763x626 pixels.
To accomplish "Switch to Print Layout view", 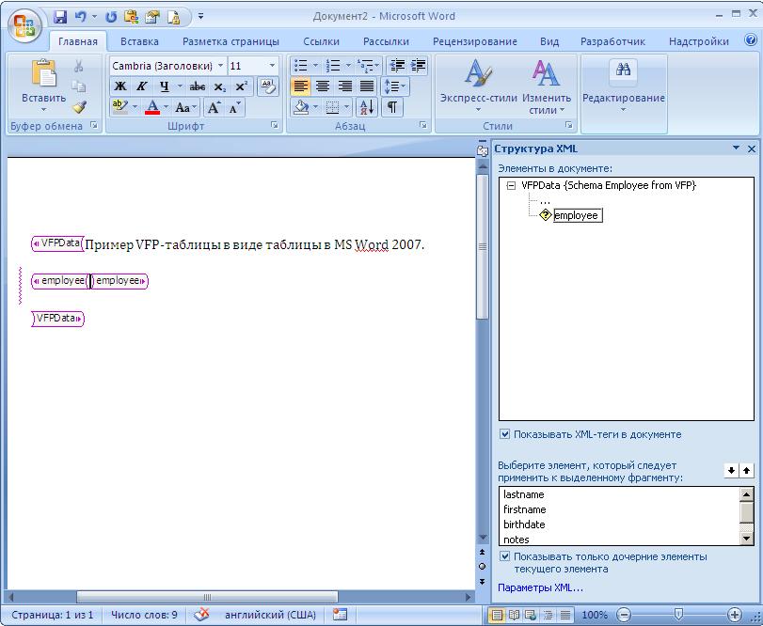I will (497, 615).
